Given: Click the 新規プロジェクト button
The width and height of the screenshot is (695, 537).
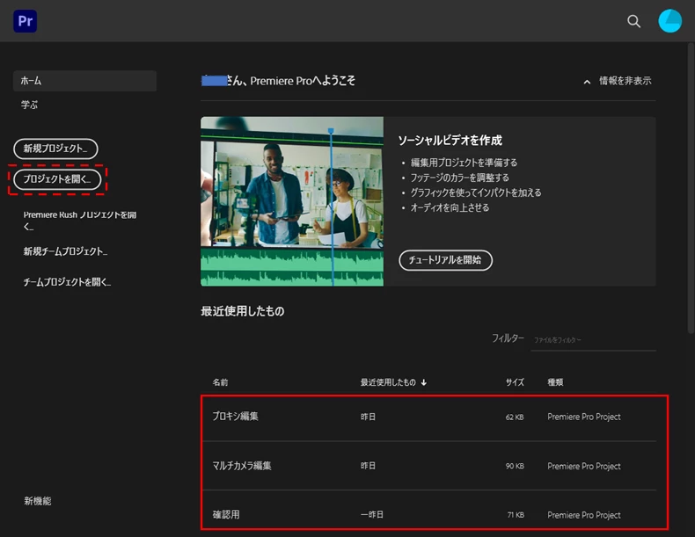Looking at the screenshot, I should [55, 149].
